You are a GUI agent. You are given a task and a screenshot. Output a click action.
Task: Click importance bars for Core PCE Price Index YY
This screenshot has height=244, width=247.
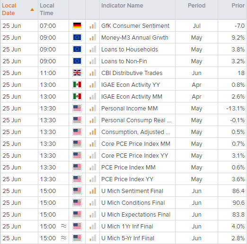coord(93,155)
